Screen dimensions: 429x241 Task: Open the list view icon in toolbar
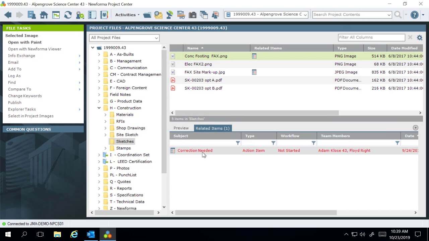(x=92, y=15)
